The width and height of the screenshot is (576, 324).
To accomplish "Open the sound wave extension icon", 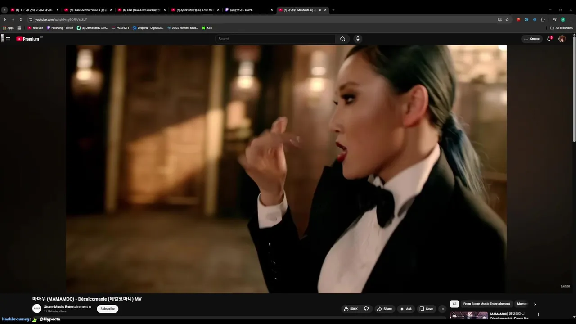I will pyautogui.click(x=535, y=19).
